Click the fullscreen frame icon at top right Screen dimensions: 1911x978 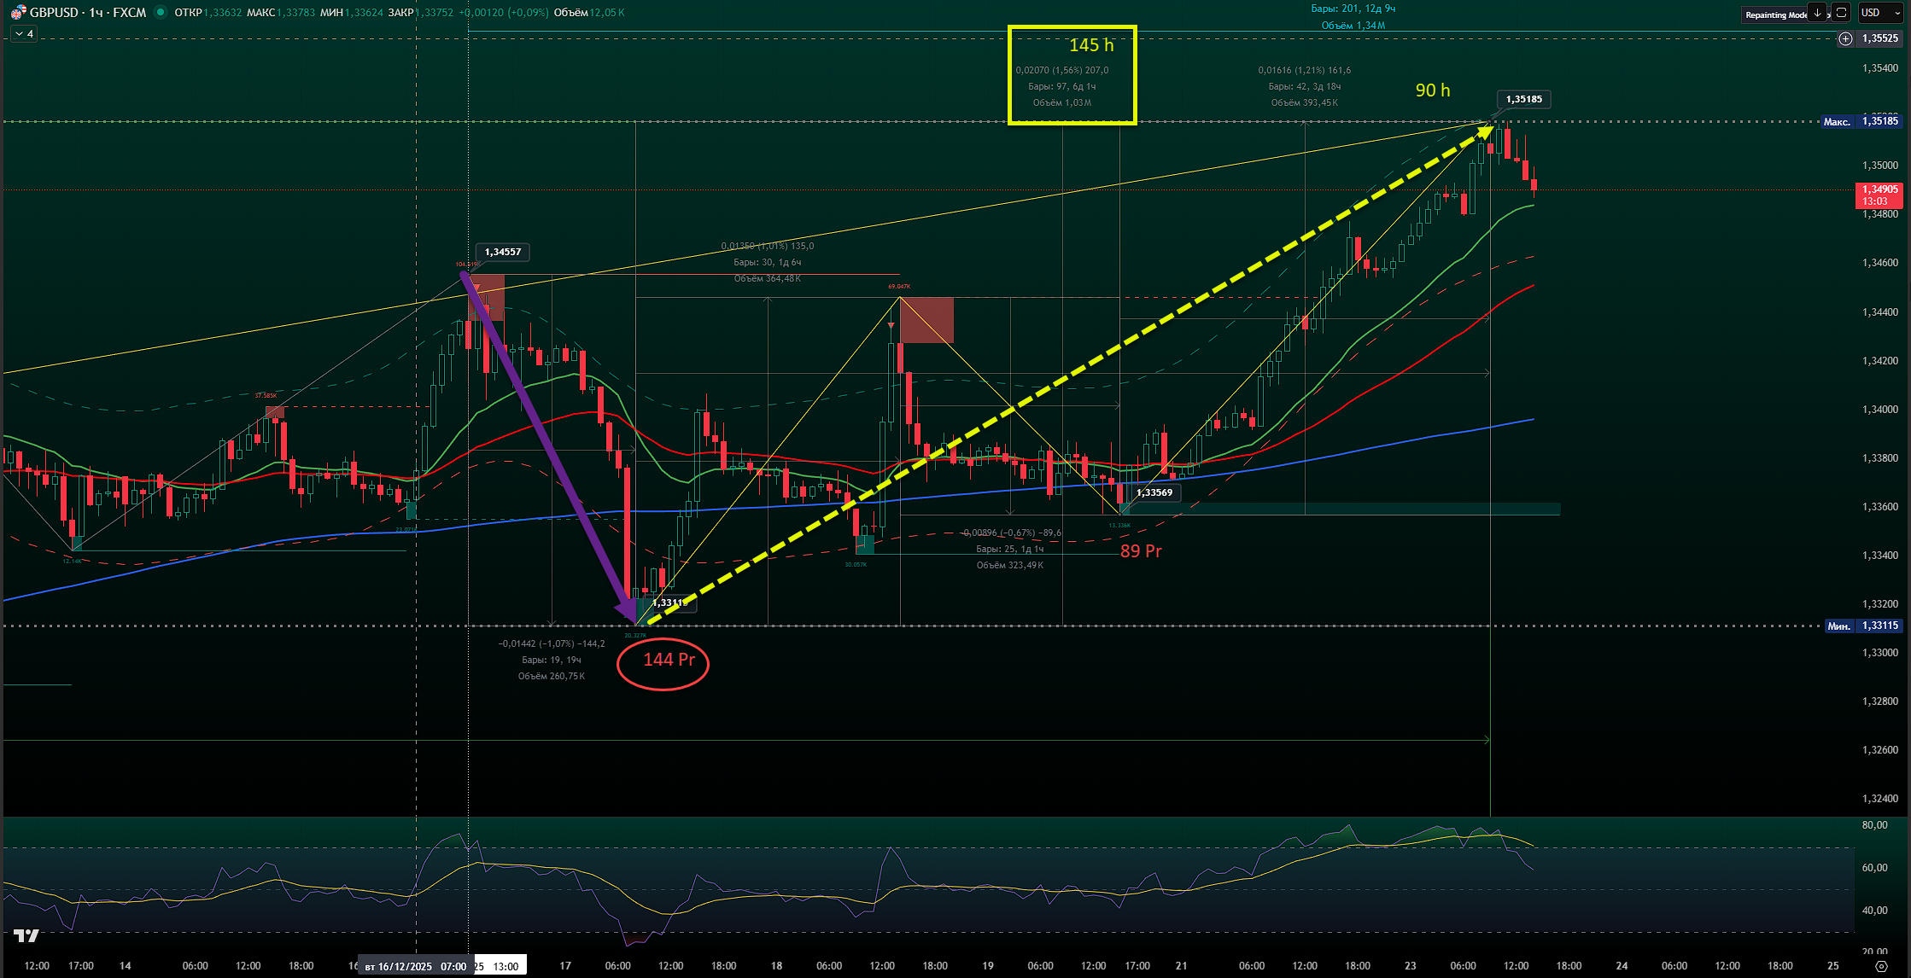click(1842, 13)
